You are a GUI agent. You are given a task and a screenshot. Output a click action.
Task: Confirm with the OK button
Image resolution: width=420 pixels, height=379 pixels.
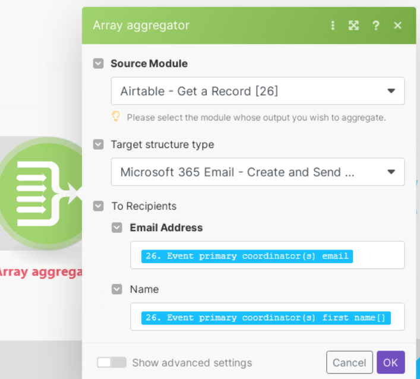390,362
